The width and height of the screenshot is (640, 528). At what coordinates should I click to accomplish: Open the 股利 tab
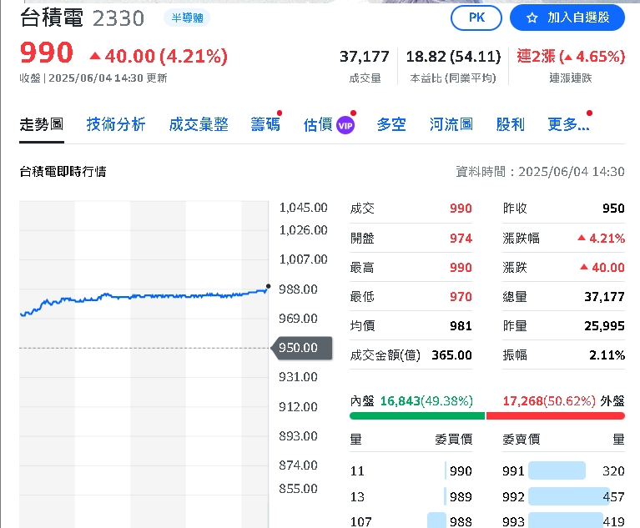tap(510, 124)
